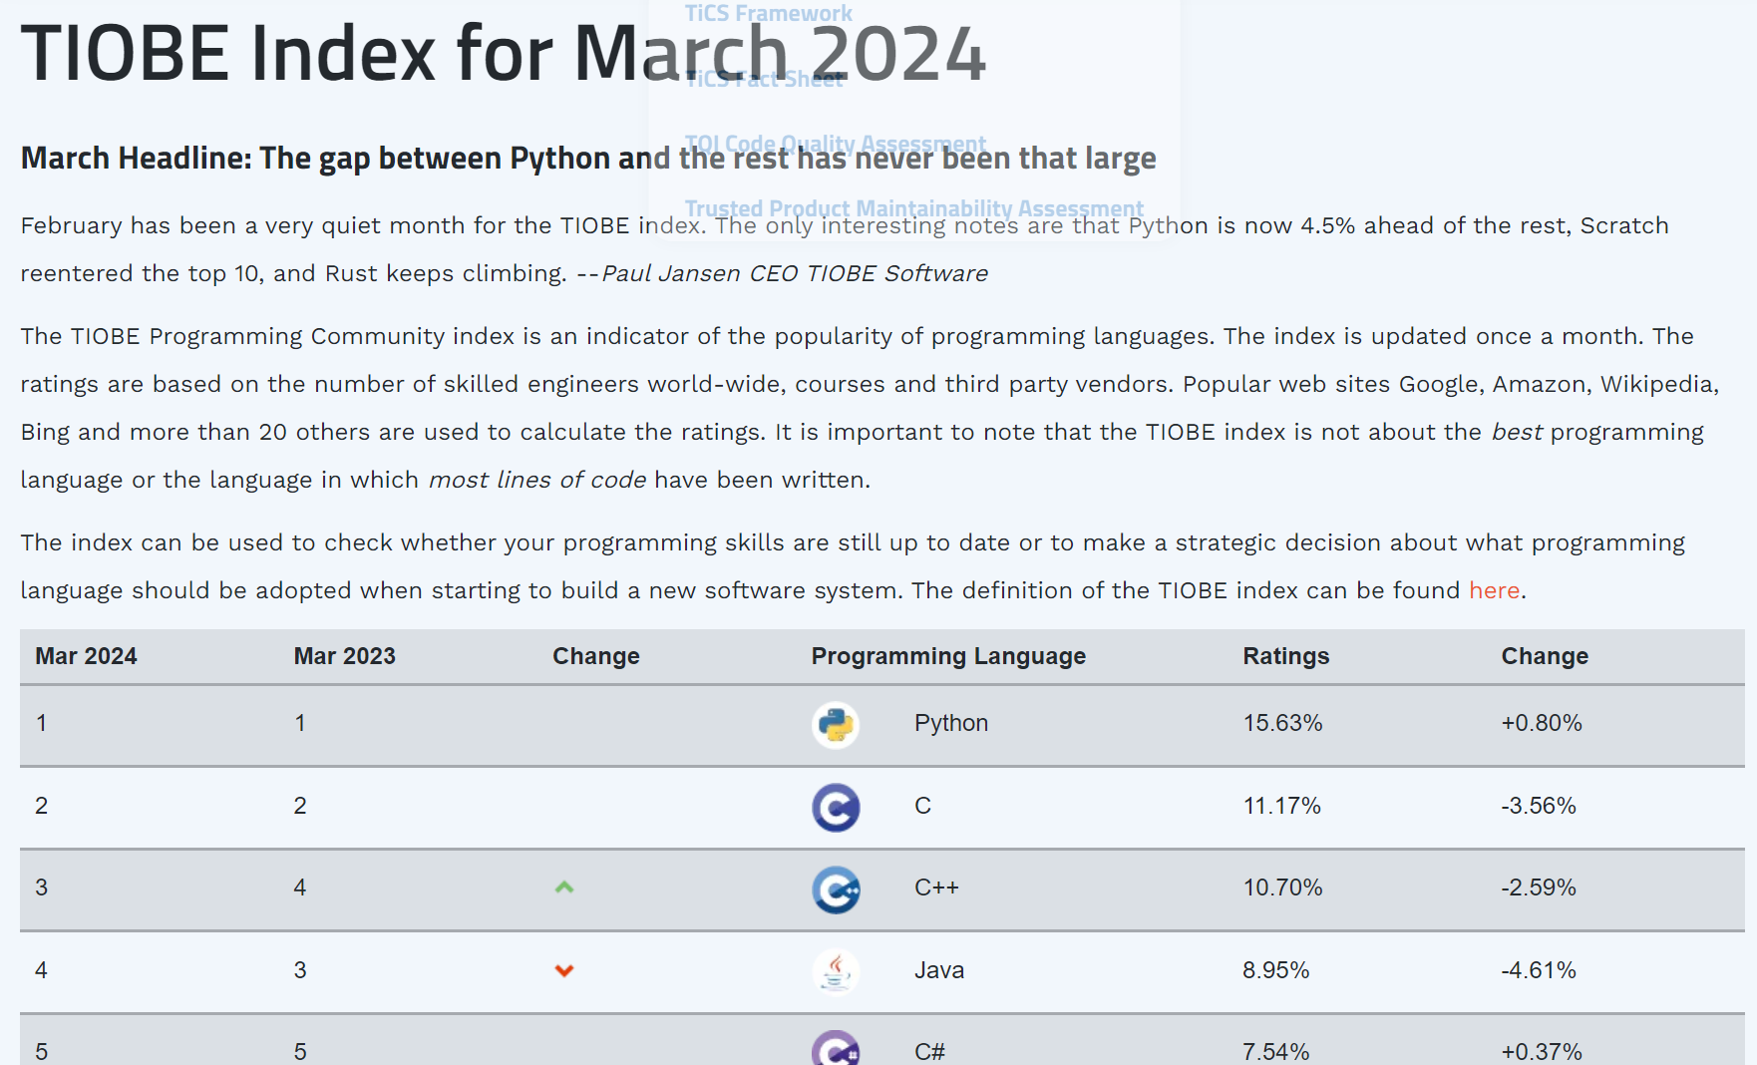This screenshot has width=1757, height=1065.
Task: Click the C++ logo icon
Action: tap(836, 889)
